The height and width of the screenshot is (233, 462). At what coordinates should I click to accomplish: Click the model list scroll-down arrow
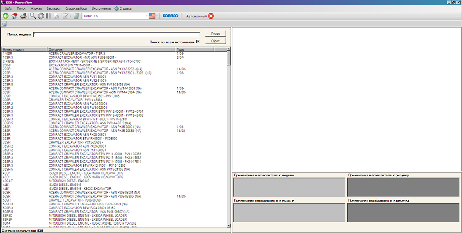228,226
